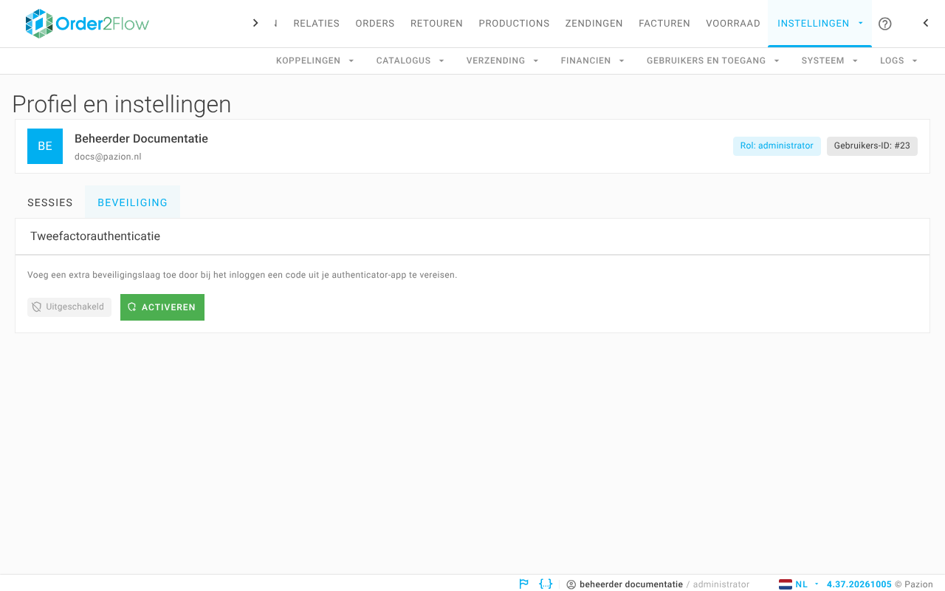Viewport: 945px width, 591px height.
Task: Open Productions in the top navigation
Action: pyautogui.click(x=514, y=24)
